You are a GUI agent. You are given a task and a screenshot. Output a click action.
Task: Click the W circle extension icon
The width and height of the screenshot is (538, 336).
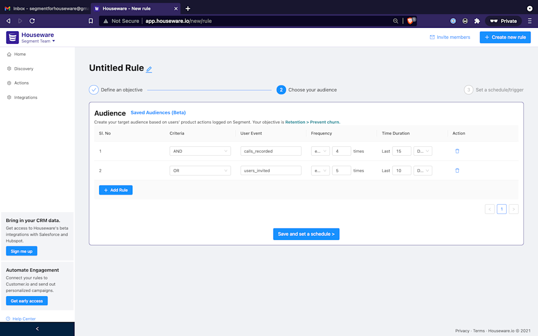(x=465, y=21)
